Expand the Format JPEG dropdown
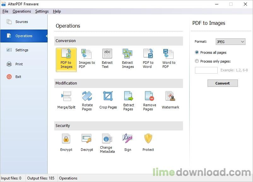Viewport: 253px width, 182px height. 230,41
